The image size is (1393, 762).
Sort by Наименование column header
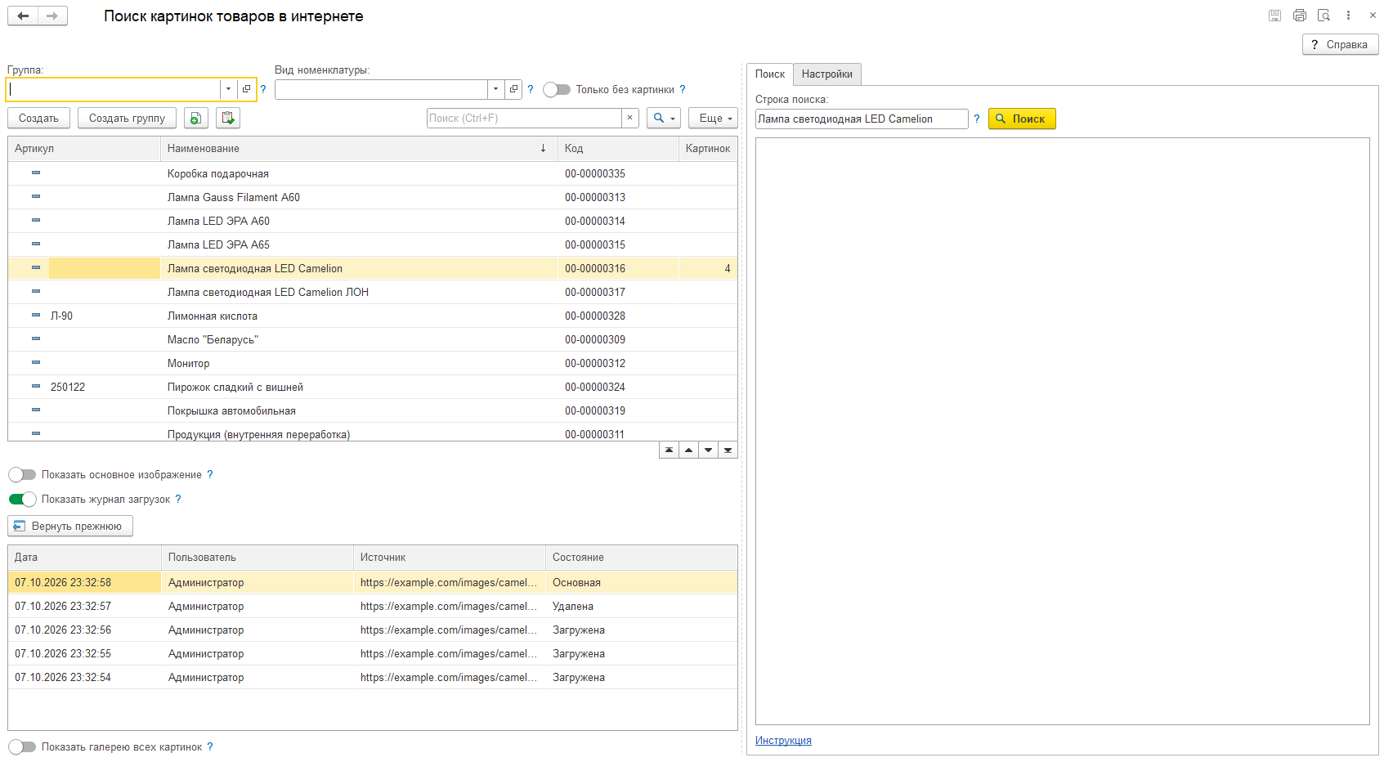(x=359, y=149)
